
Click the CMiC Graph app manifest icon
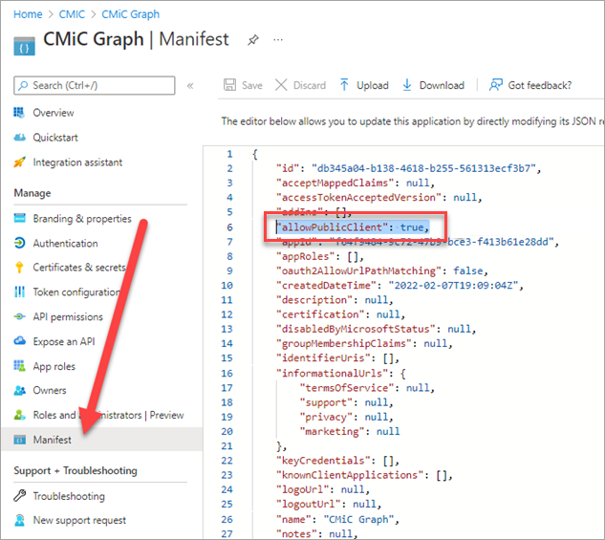pyautogui.click(x=24, y=46)
